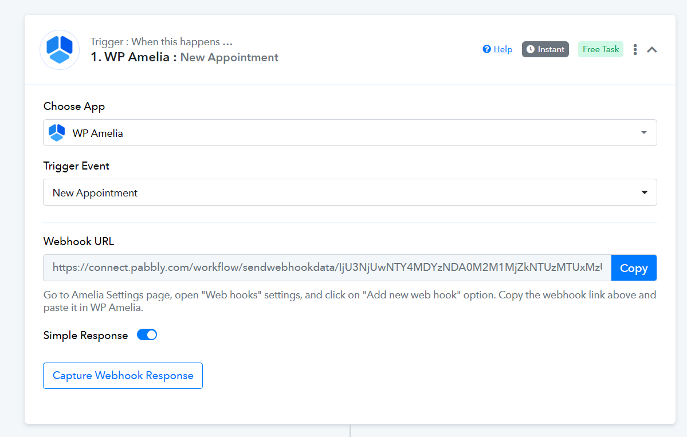Select the WP Amelia app field
687x437 pixels.
point(350,133)
